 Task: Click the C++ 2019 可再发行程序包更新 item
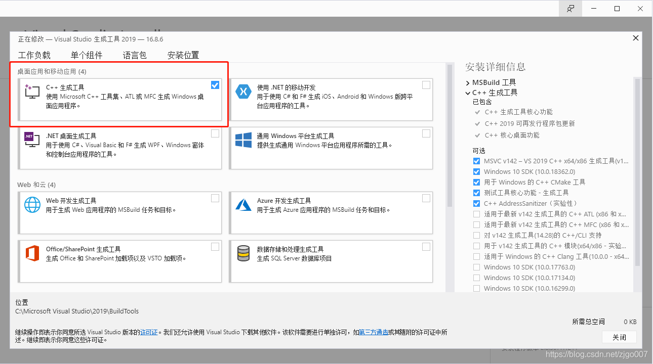point(529,123)
